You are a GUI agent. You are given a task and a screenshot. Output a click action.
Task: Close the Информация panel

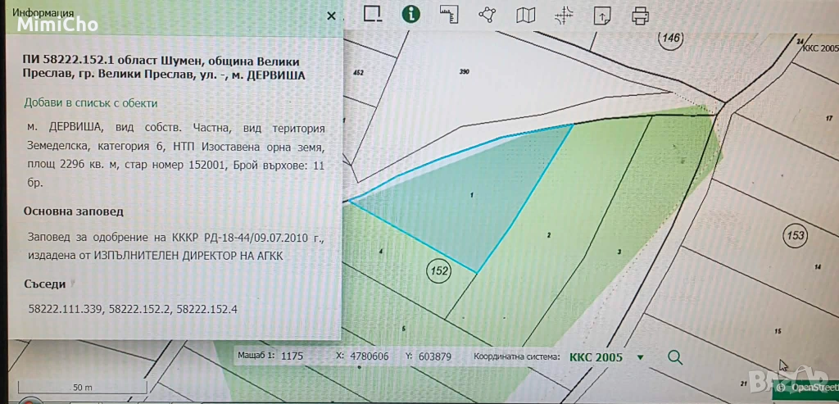[x=331, y=16]
